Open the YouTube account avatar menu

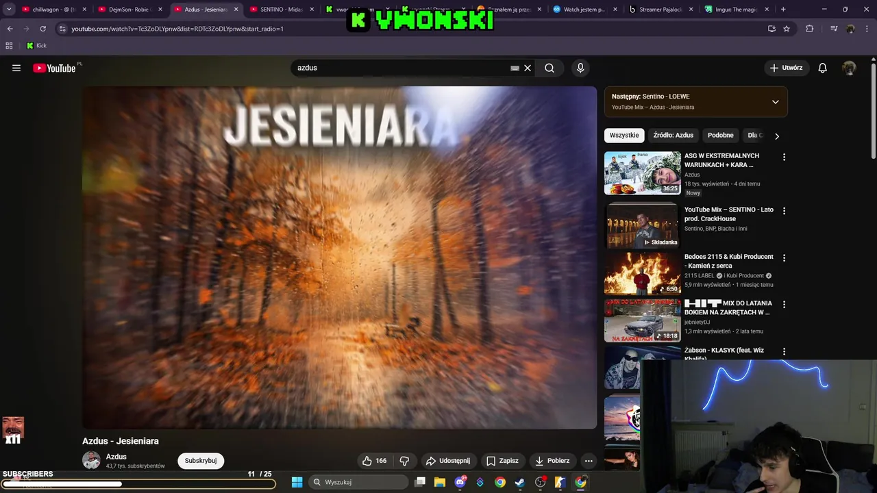tap(849, 68)
